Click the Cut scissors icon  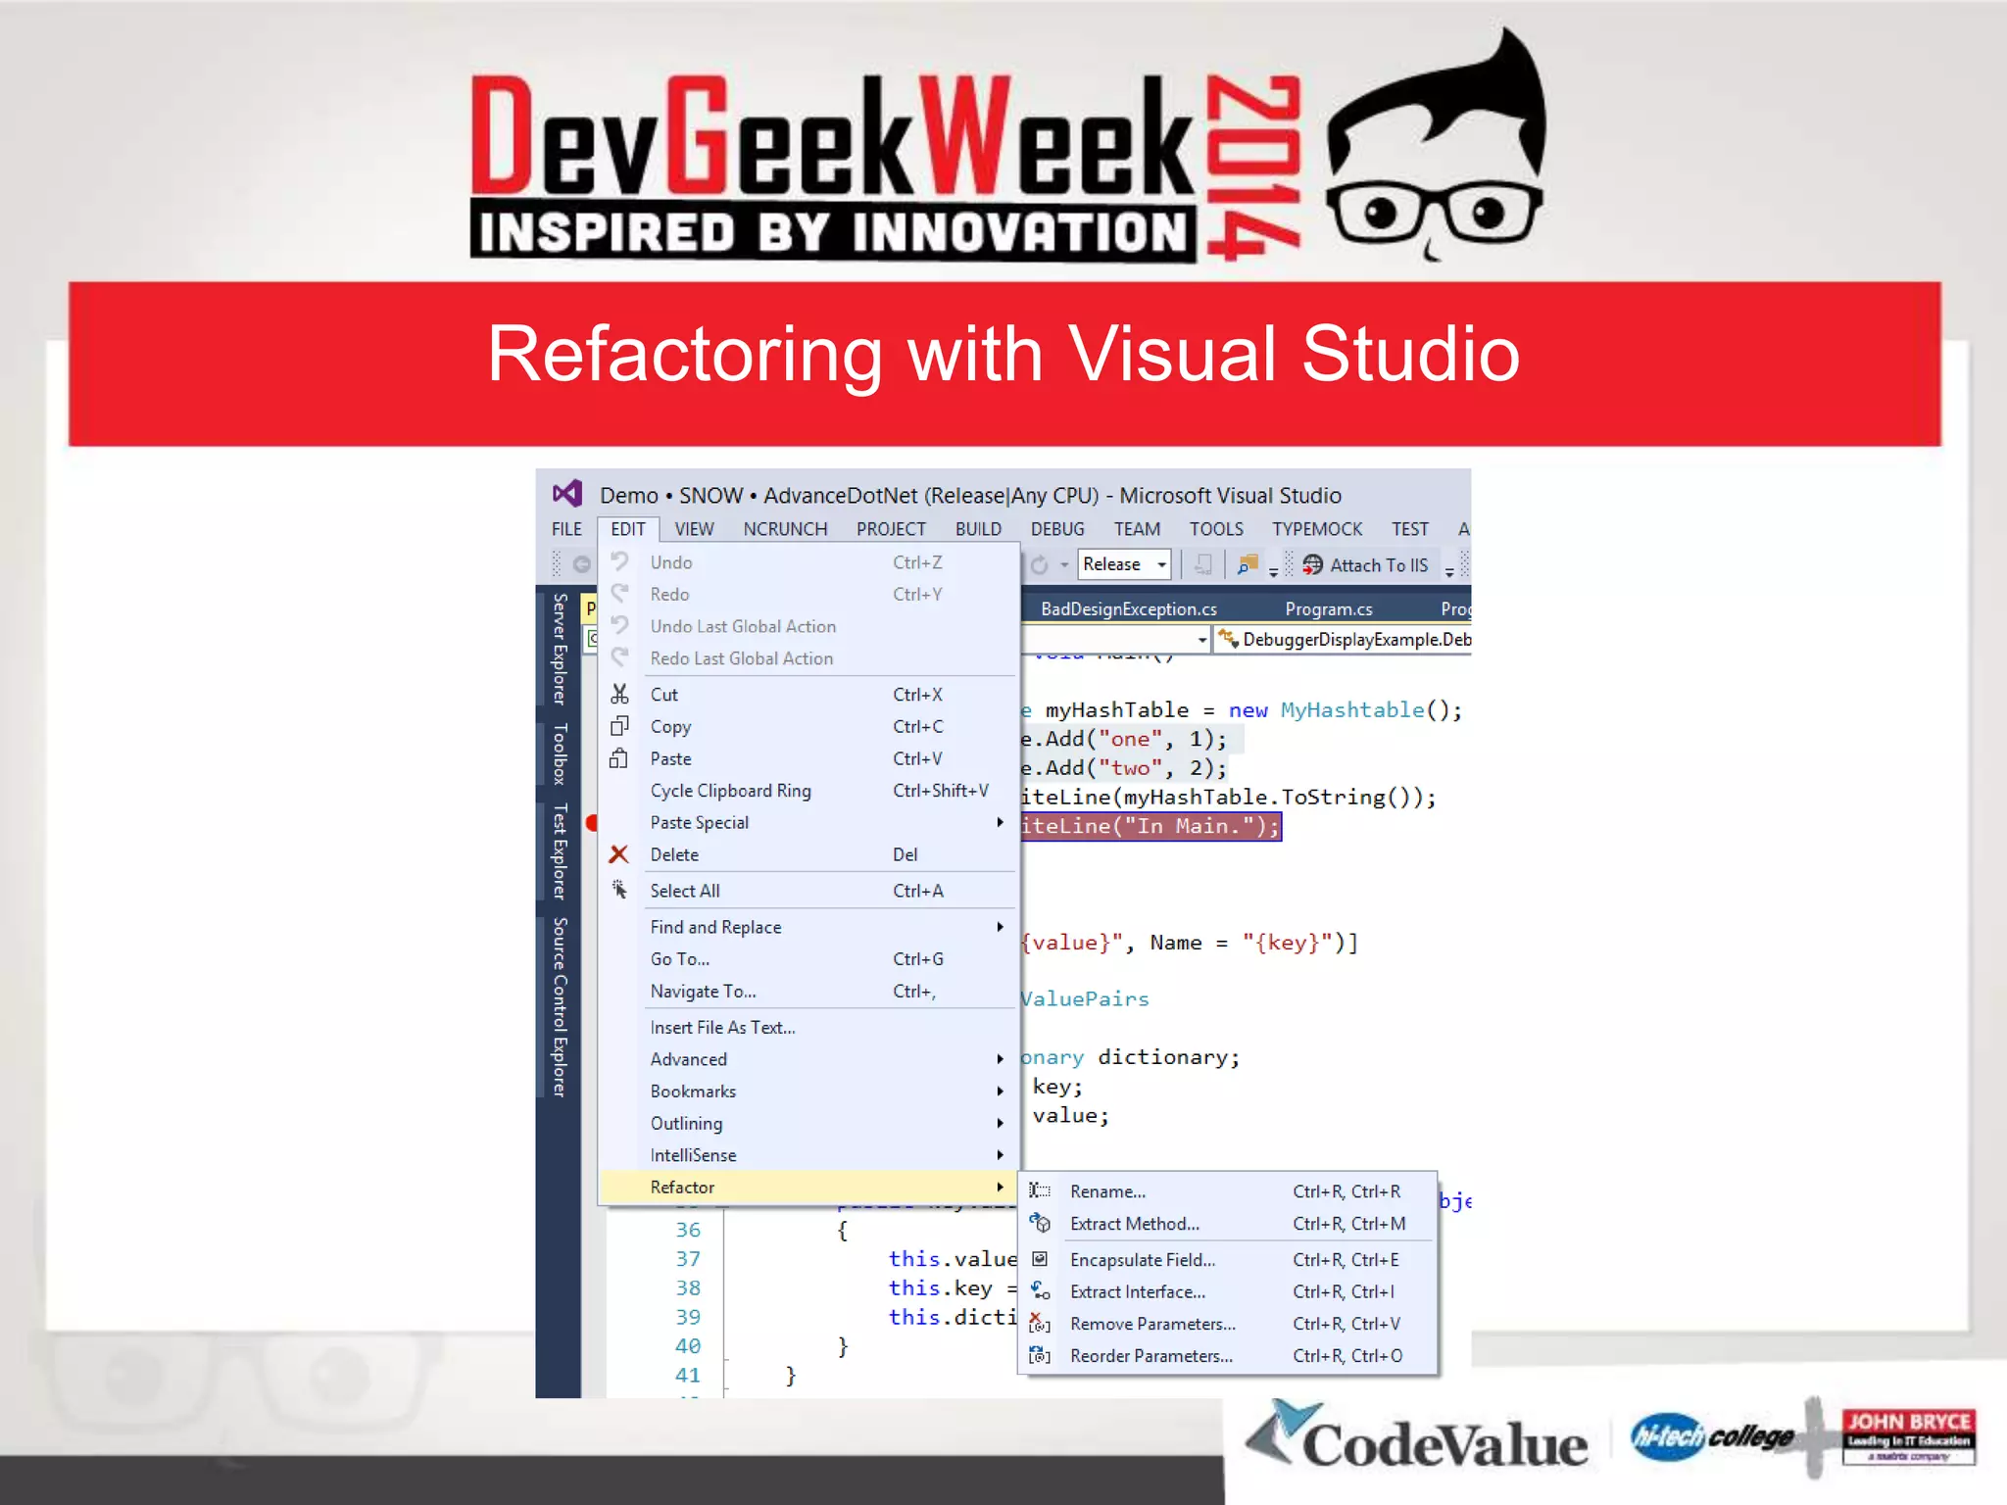point(619,694)
